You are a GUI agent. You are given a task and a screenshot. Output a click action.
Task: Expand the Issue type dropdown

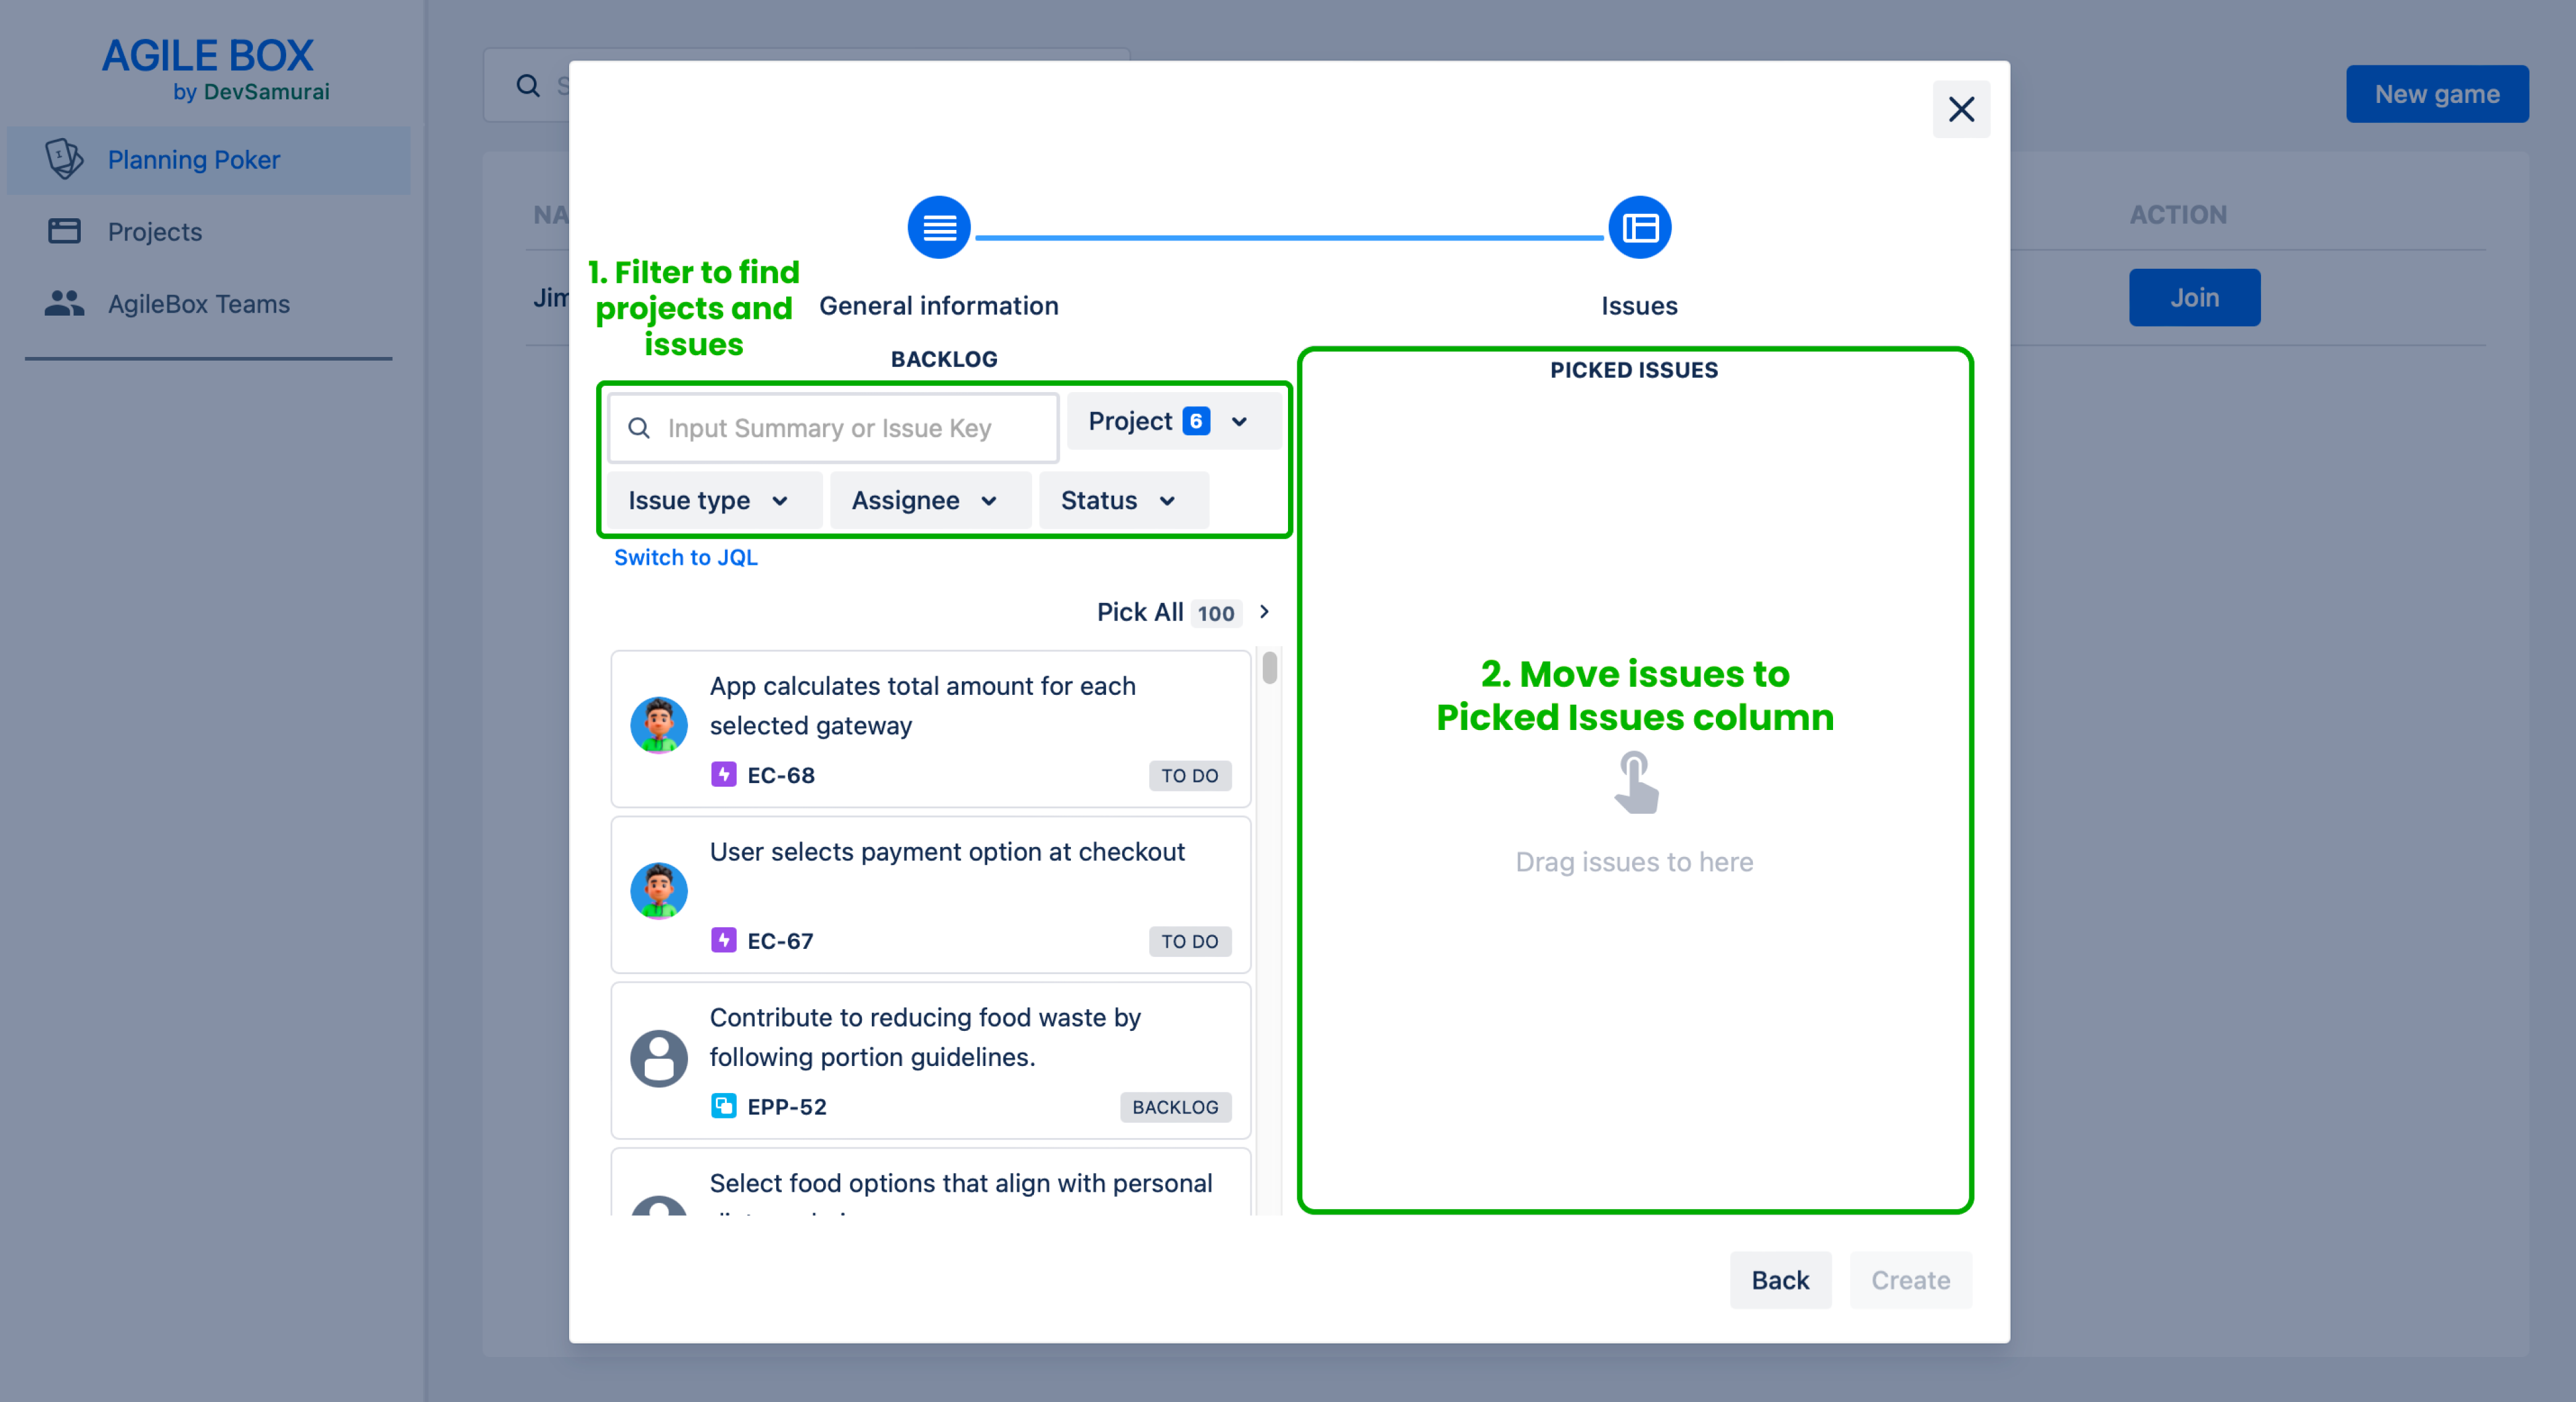[710, 500]
